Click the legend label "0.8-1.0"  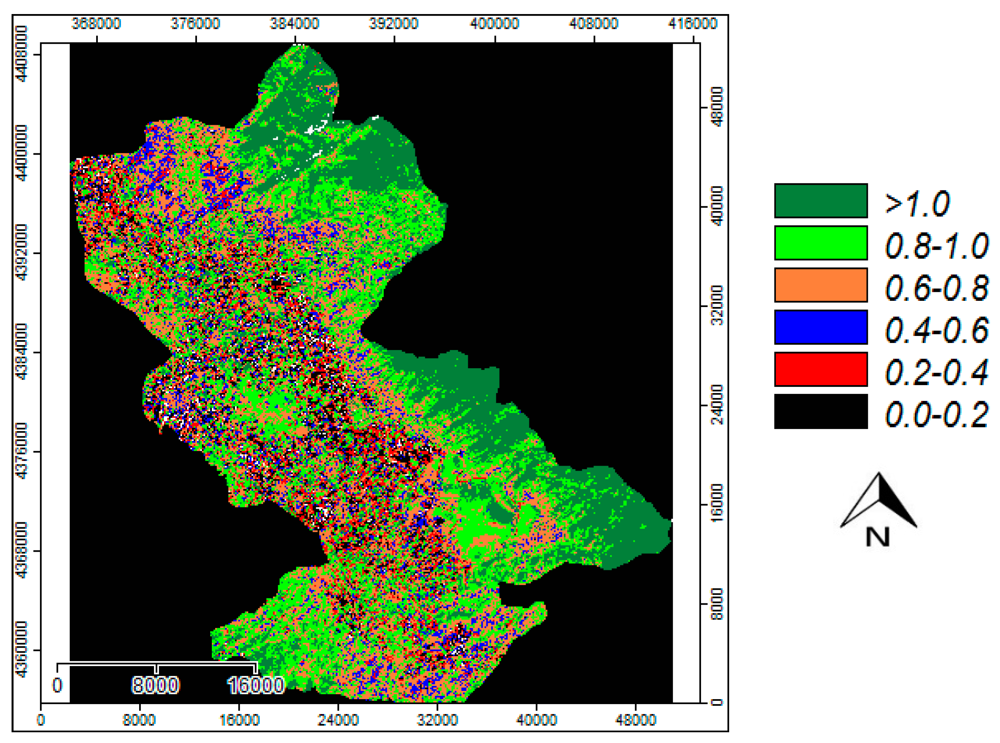[x=937, y=245]
